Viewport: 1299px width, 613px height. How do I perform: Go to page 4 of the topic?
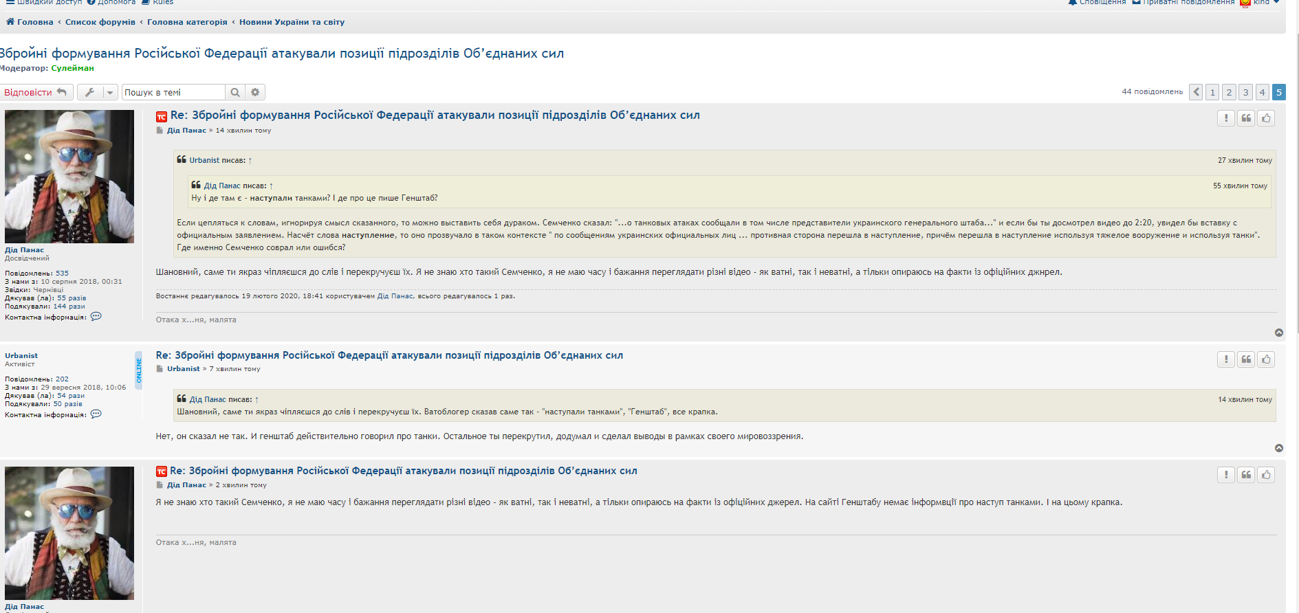click(x=1262, y=92)
